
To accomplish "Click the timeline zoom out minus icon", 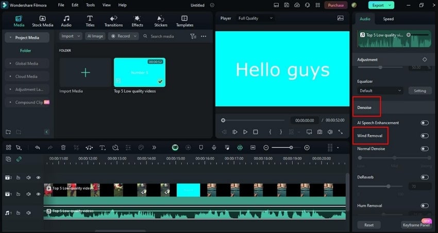I will tap(266, 148).
